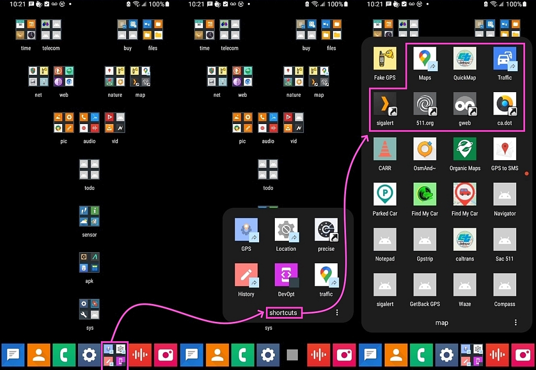Open voice recorder in the right screen's dock
This screenshot has width=536, height=370.
[497, 355]
